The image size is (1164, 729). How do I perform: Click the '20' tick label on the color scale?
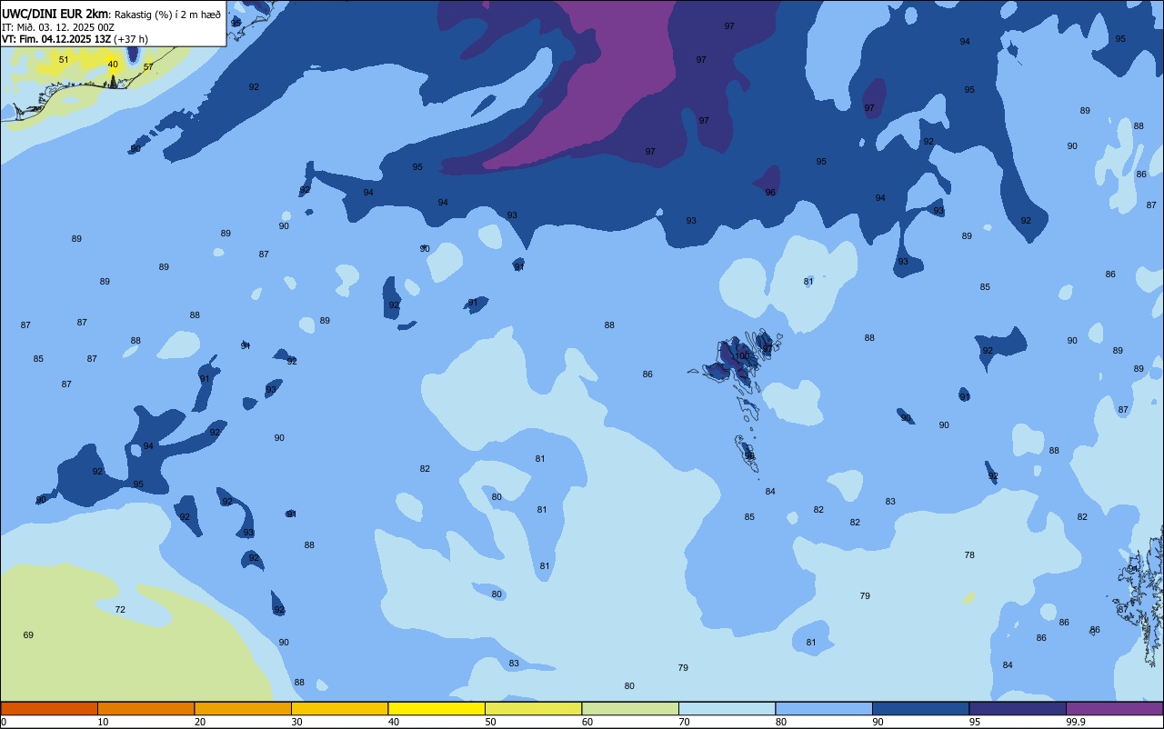200,722
